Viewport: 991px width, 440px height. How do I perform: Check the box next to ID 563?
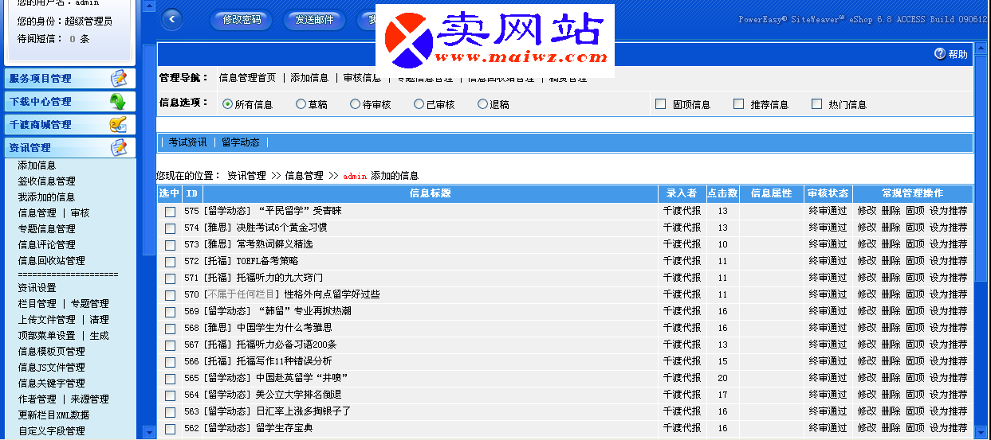(170, 412)
